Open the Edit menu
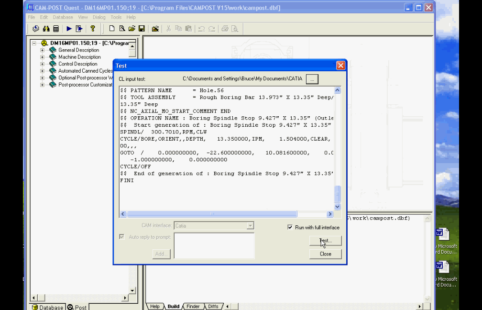Viewport: 482px width, 310px height. coord(44,17)
